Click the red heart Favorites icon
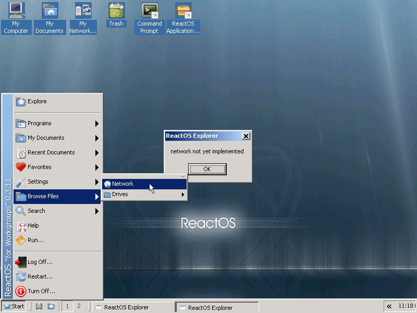The height and width of the screenshot is (313, 417). tap(21, 167)
